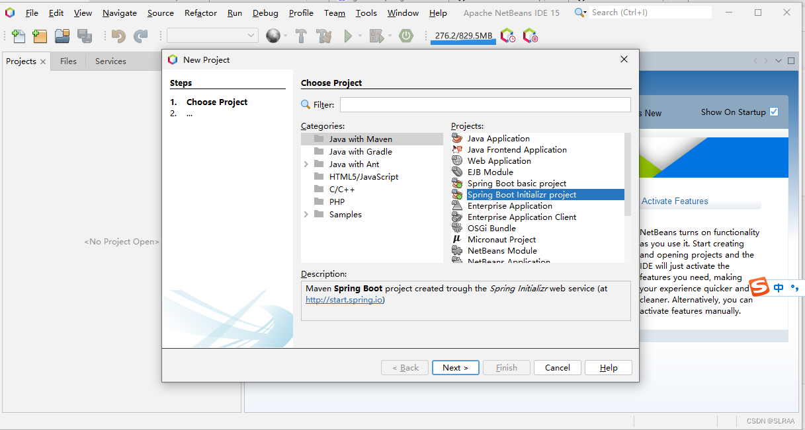Click the memory usage bar 276.2/829.5MB
The width and height of the screenshot is (805, 430).
[463, 36]
